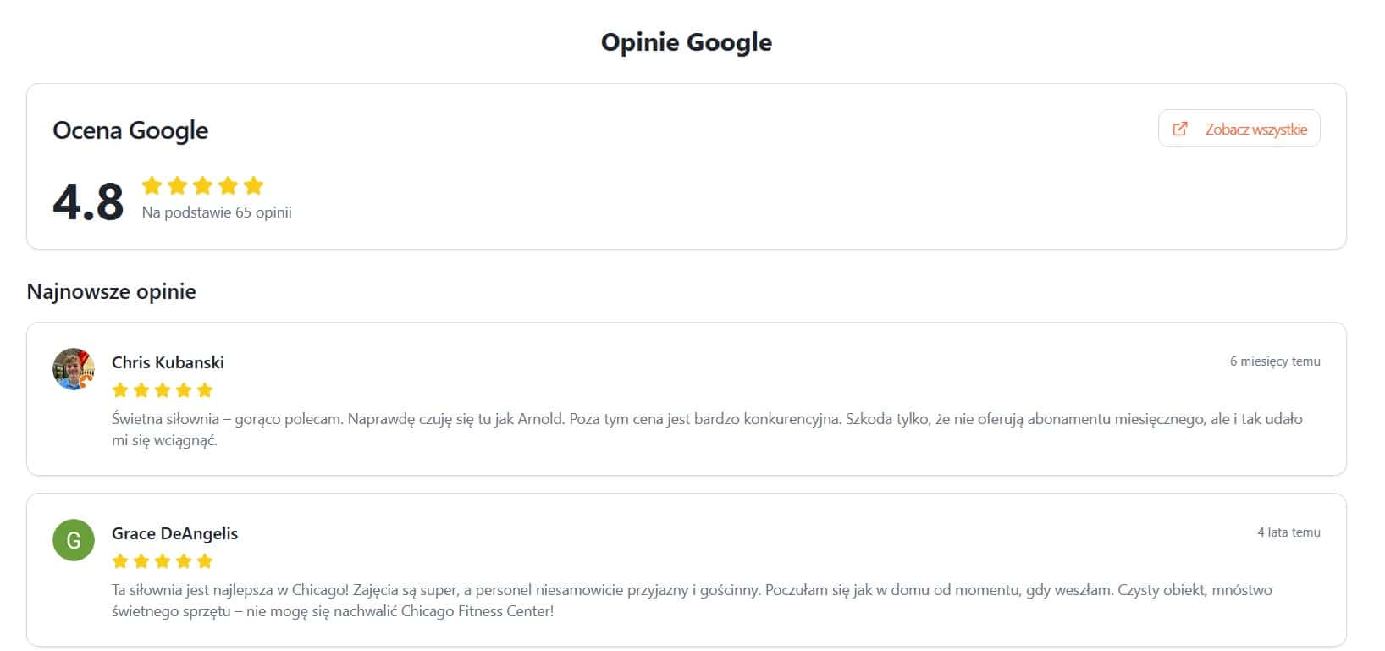The image size is (1385, 651).
Task: Click the "6 miesięcy temu" timestamp
Action: tap(1274, 361)
